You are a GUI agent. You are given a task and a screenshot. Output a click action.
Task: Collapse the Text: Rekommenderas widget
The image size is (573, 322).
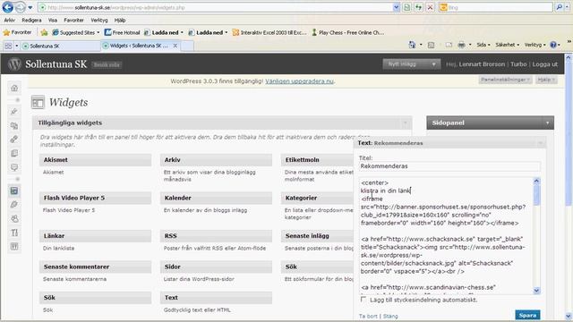(x=541, y=143)
